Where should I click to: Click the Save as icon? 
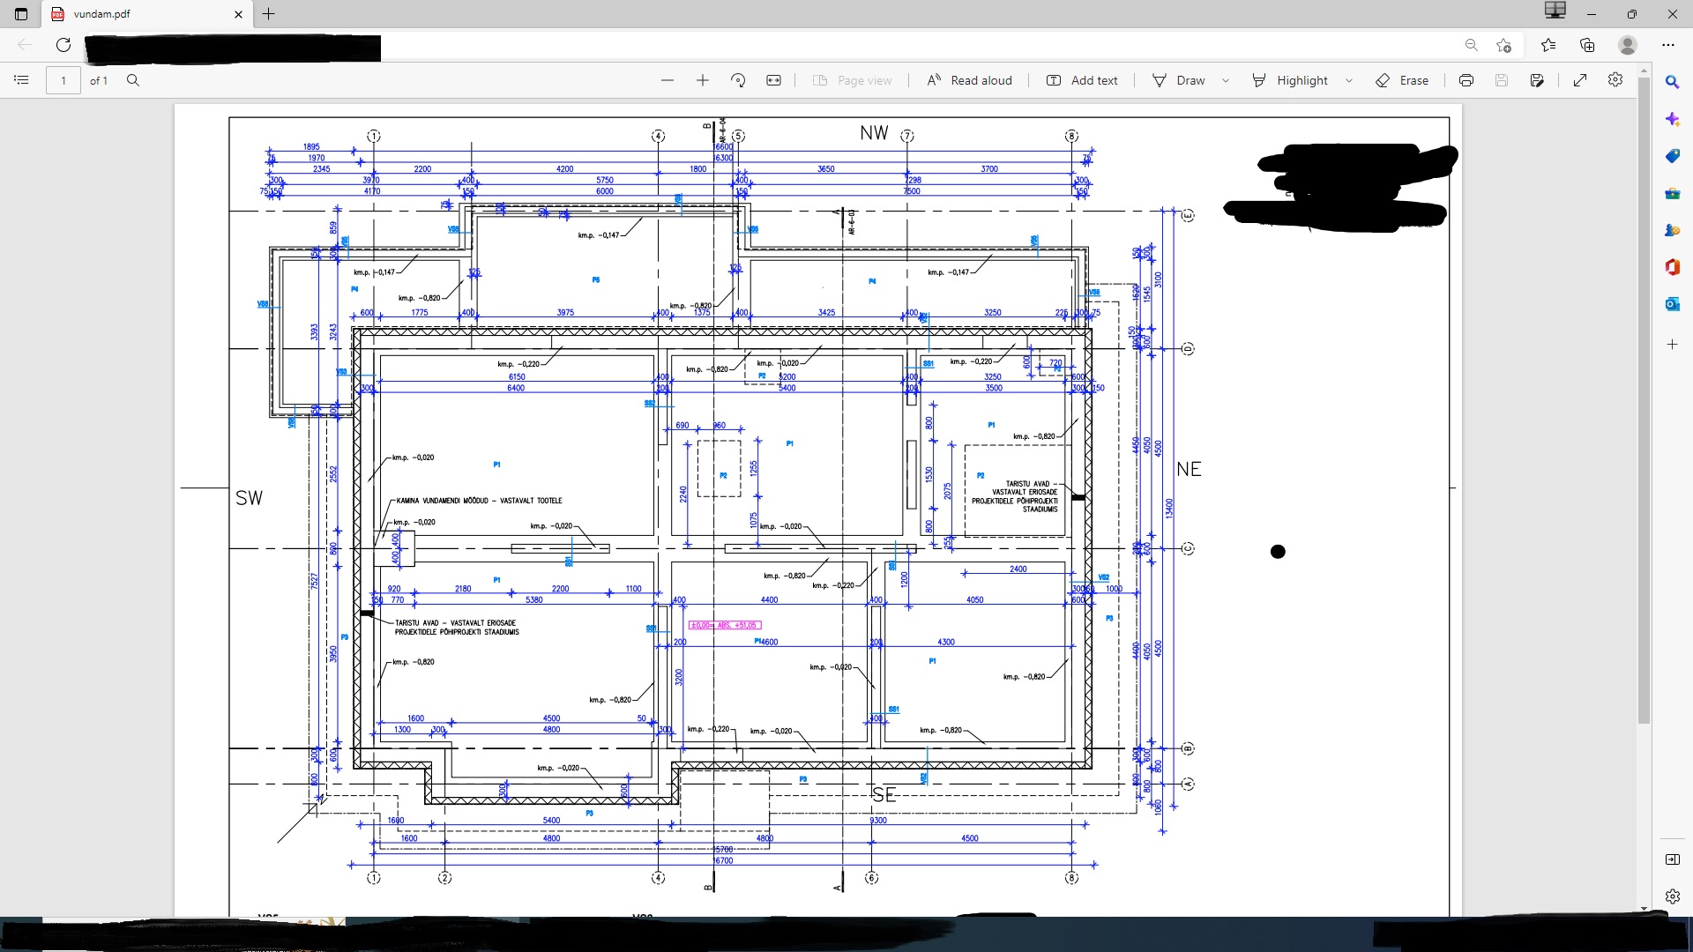coord(1537,80)
